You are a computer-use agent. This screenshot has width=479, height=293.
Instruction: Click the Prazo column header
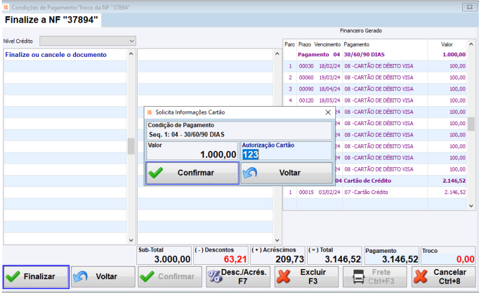pos(305,44)
